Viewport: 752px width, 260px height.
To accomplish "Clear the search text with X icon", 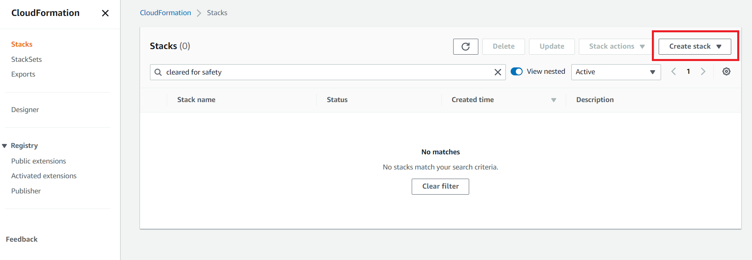I will pos(497,72).
